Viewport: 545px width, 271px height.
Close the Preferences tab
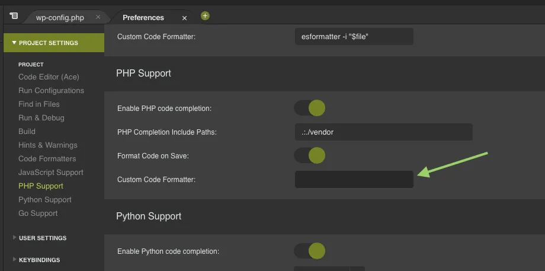click(184, 18)
